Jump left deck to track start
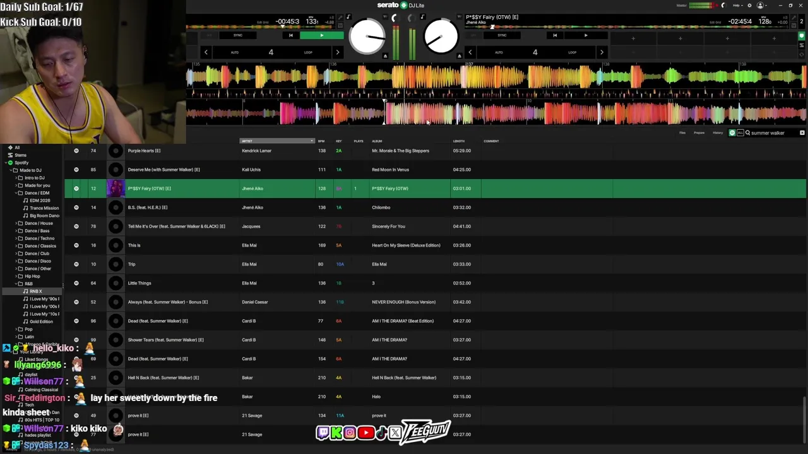This screenshot has width=808, height=454. tap(290, 35)
